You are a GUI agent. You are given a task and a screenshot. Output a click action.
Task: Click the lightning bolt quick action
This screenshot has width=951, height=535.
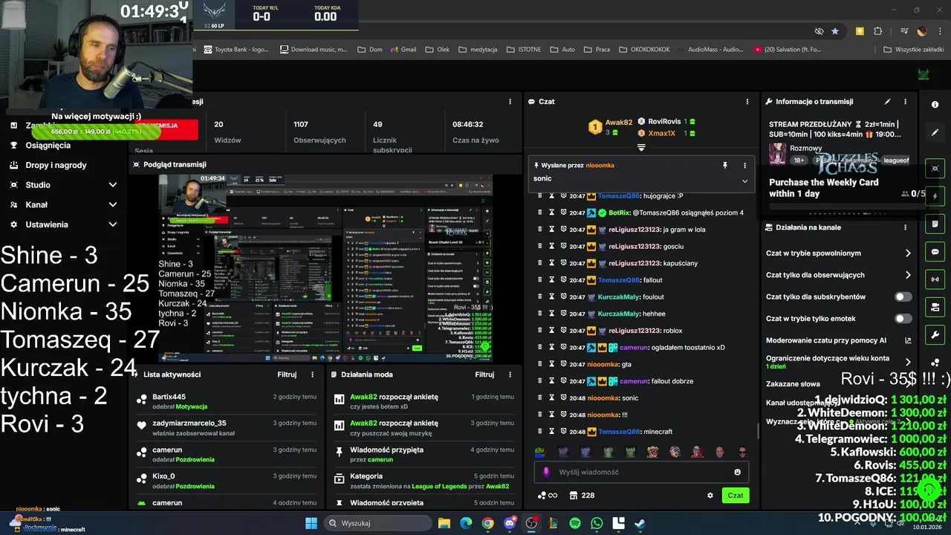point(935,196)
